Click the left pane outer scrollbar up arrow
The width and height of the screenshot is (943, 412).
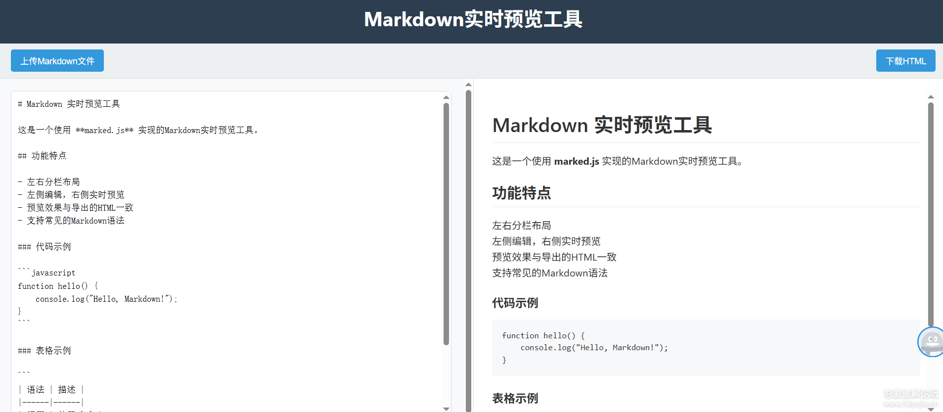point(469,85)
